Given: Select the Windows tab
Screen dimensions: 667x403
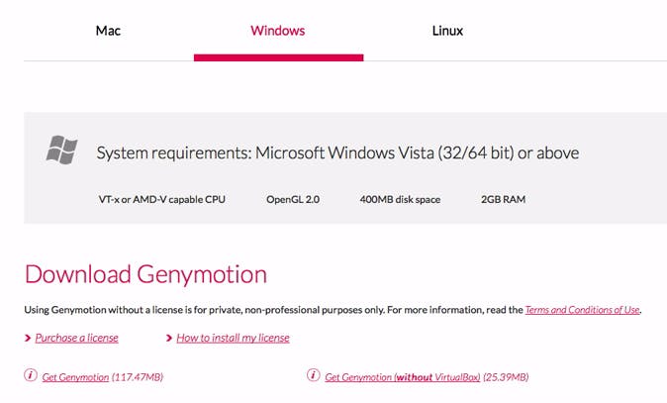Looking at the screenshot, I should 278,31.
